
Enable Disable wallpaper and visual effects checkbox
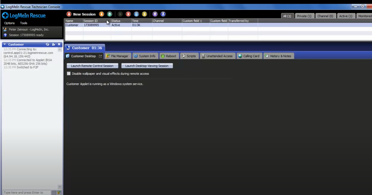pos(69,73)
